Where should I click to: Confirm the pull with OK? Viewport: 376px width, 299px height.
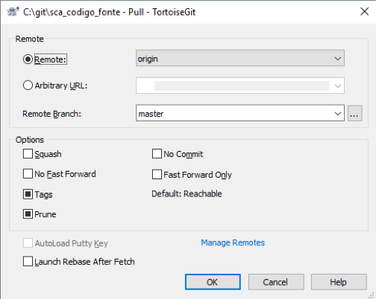213,282
